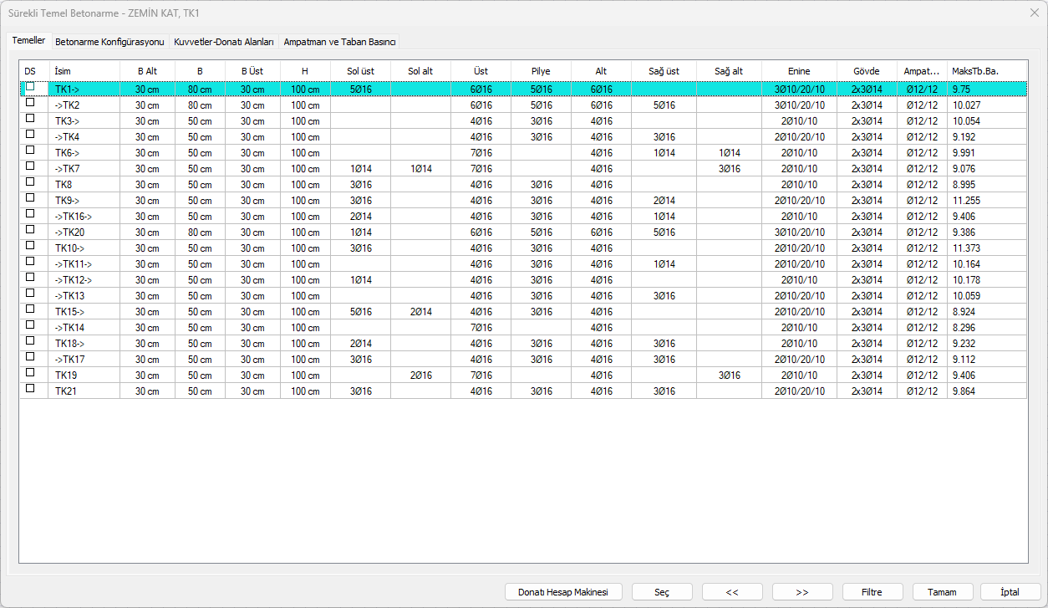Tick the DS checkbox for TK1-> row
The image size is (1048, 608).
point(31,87)
